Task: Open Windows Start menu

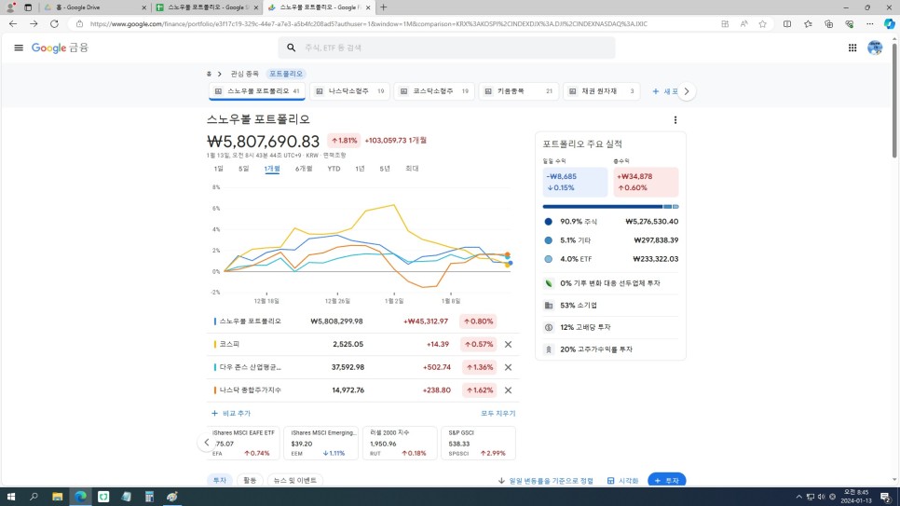Action: (x=10, y=497)
